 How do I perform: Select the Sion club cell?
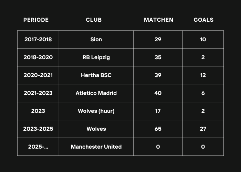click(x=96, y=40)
